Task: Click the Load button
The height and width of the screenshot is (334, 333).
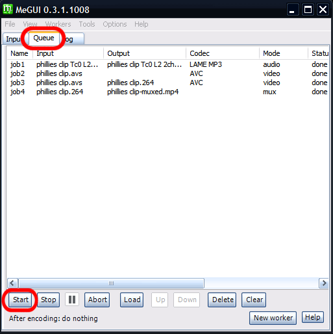Action: pyautogui.click(x=132, y=300)
